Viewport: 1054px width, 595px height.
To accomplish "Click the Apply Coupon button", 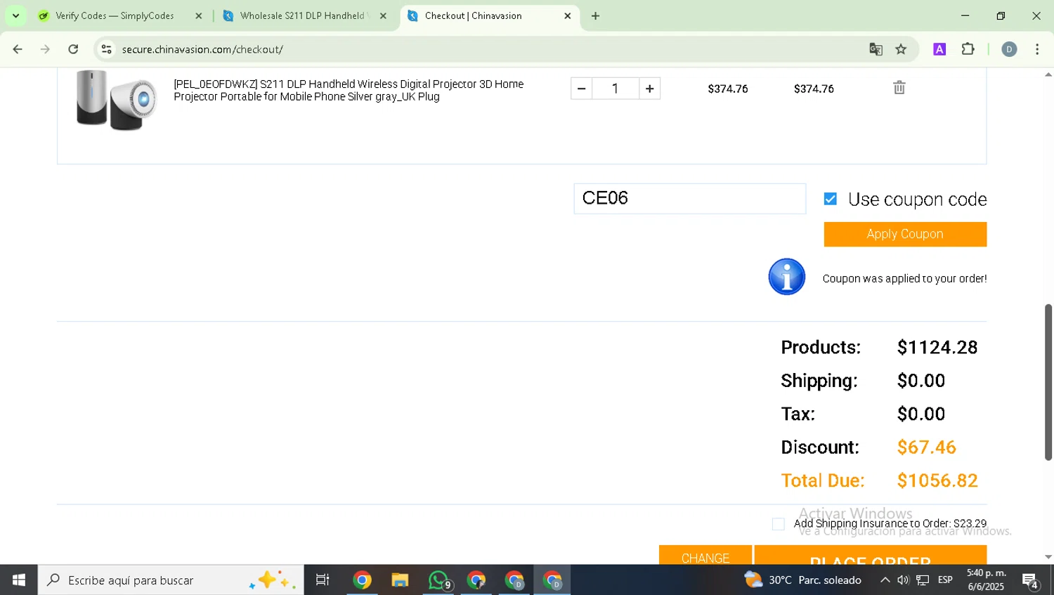I will tap(905, 234).
